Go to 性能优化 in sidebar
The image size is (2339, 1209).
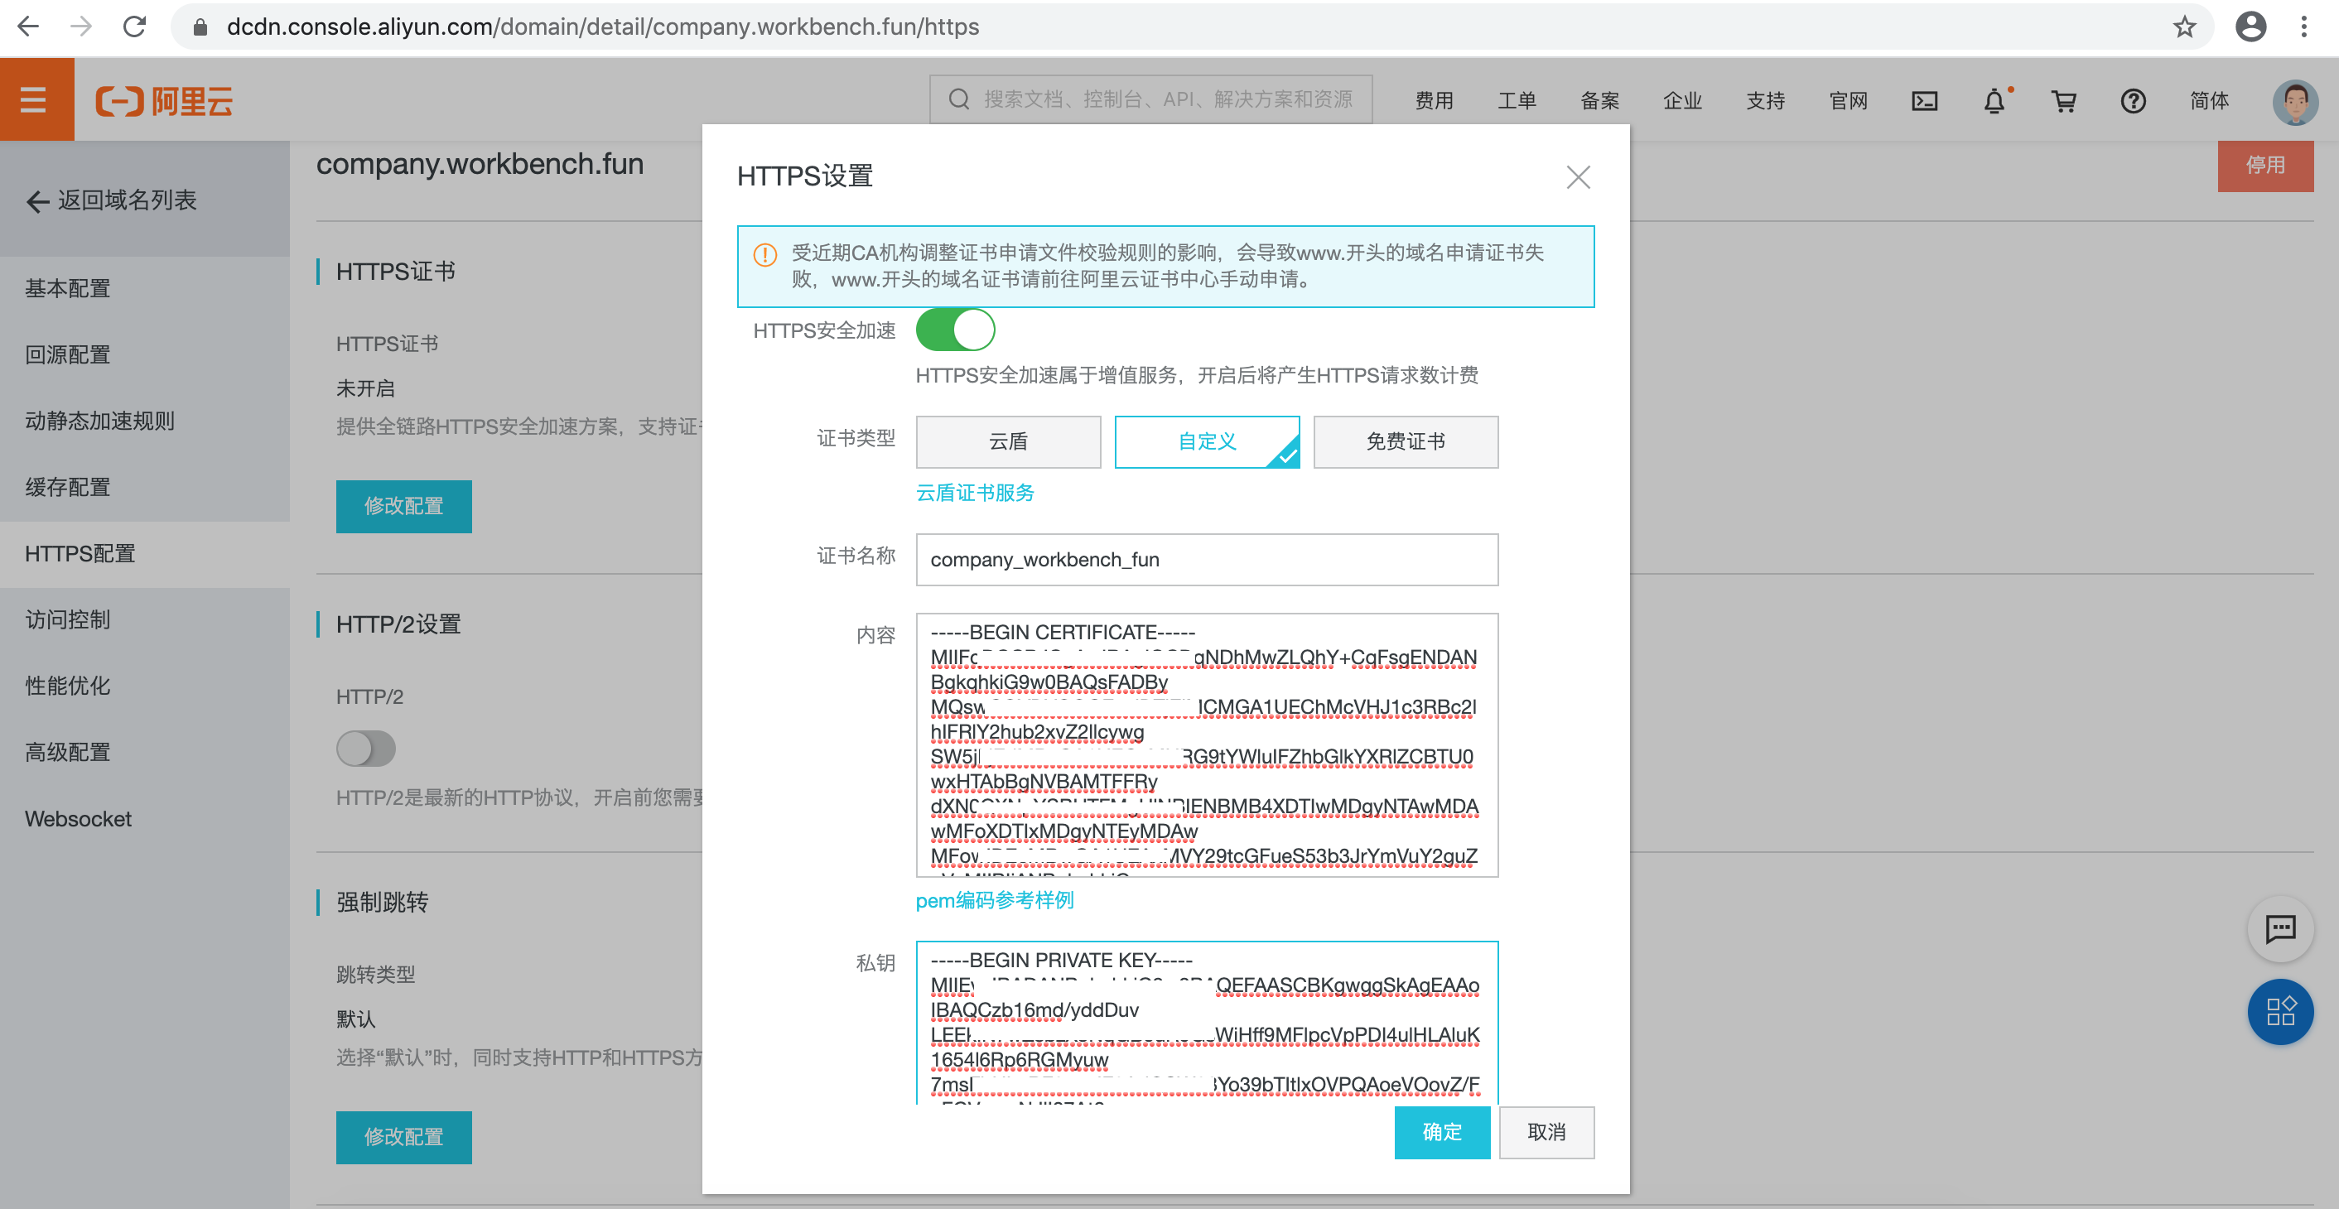(x=145, y=686)
